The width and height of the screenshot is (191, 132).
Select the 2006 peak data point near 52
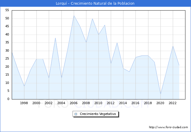(74, 16)
